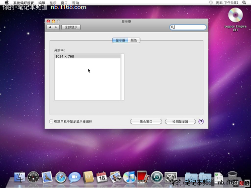Switch to the 颜色 tab
Image resolution: width=251 pixels, height=188 pixels.
pos(134,40)
